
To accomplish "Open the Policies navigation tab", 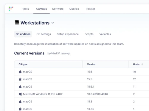I will click(x=91, y=9).
